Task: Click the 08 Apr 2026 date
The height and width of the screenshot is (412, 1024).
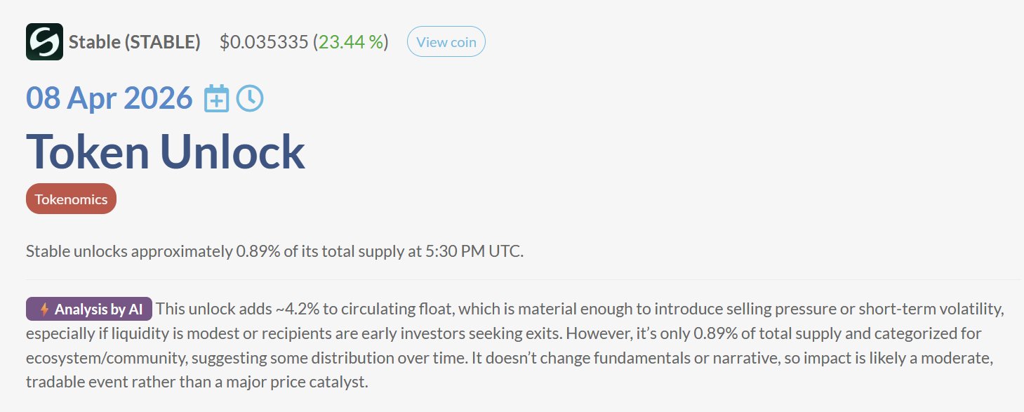Action: [x=109, y=99]
